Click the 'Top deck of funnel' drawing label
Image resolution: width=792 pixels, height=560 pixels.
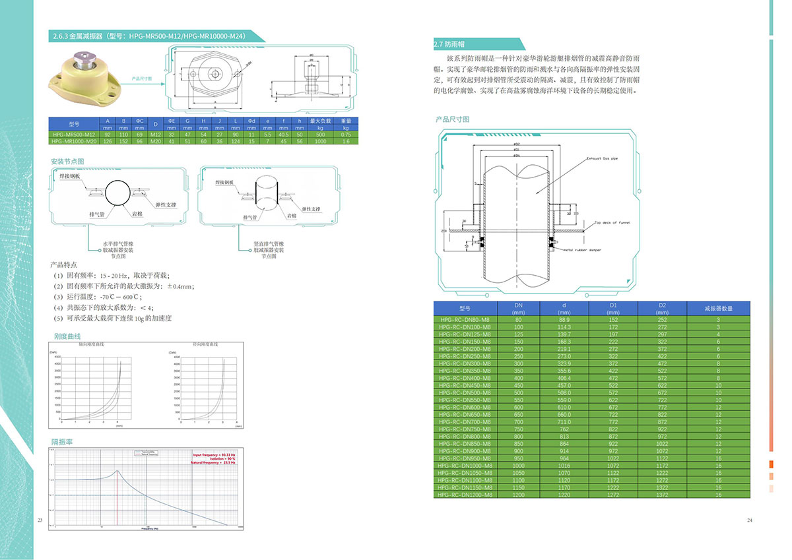(x=612, y=223)
